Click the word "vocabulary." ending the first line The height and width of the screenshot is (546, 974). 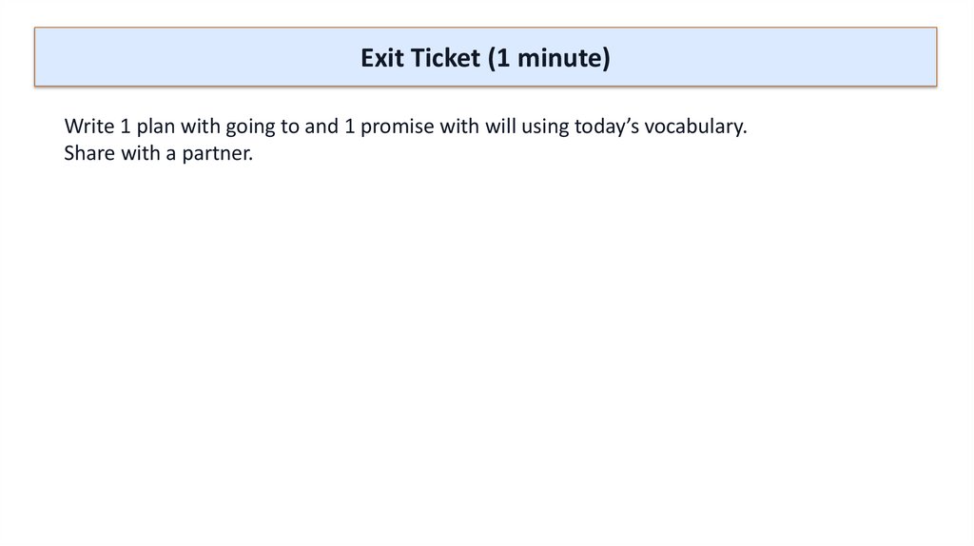click(x=695, y=127)
